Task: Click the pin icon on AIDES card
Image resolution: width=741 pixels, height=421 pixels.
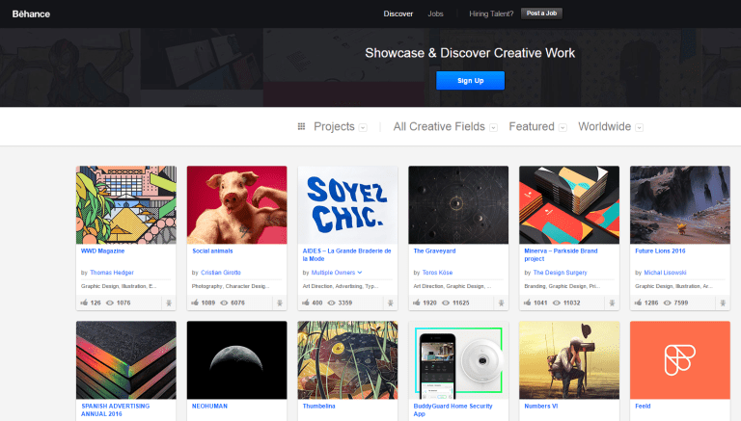Action: click(391, 303)
